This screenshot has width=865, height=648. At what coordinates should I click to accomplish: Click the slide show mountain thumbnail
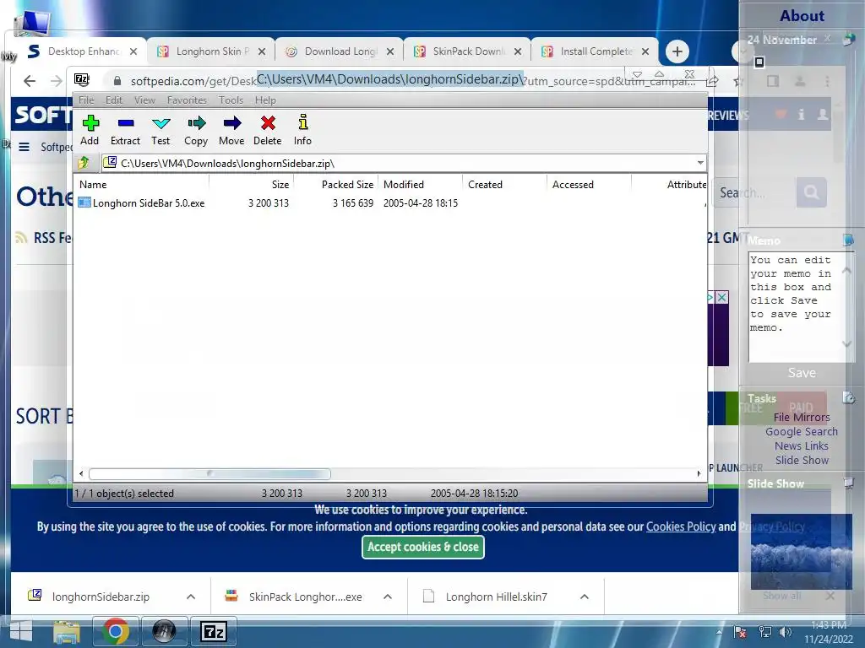pyautogui.click(x=801, y=552)
